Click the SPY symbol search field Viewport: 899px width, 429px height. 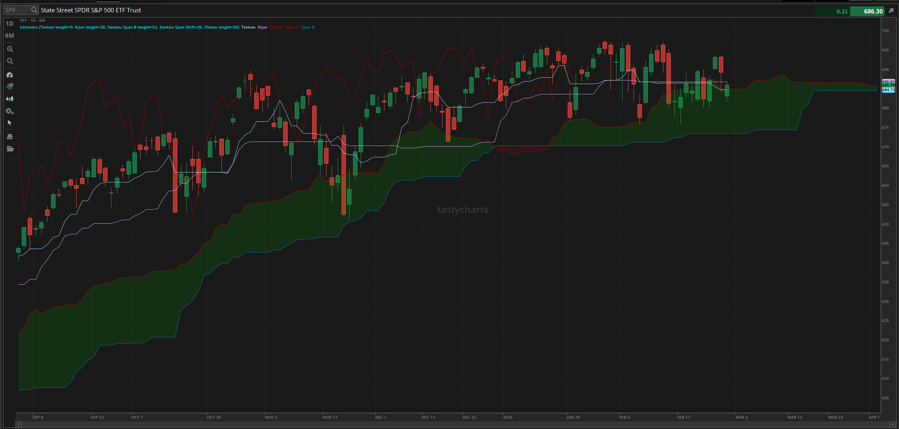(17, 10)
